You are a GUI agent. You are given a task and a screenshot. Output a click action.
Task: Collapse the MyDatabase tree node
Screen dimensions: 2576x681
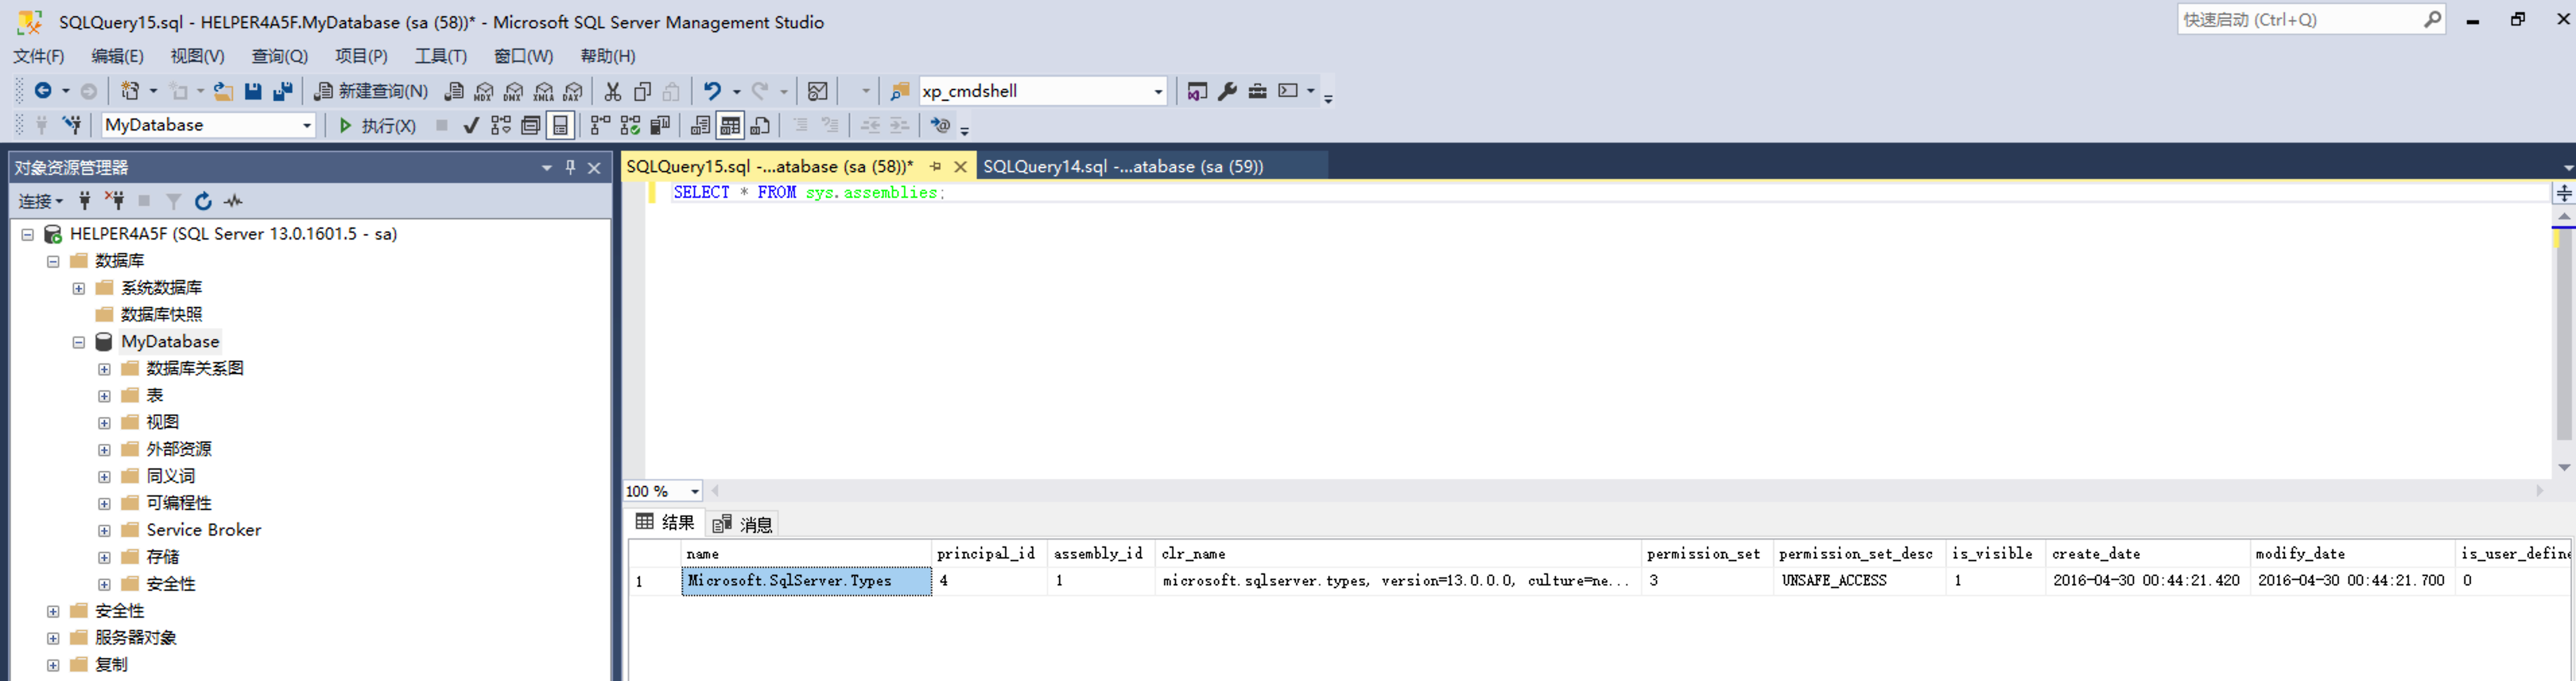point(79,343)
